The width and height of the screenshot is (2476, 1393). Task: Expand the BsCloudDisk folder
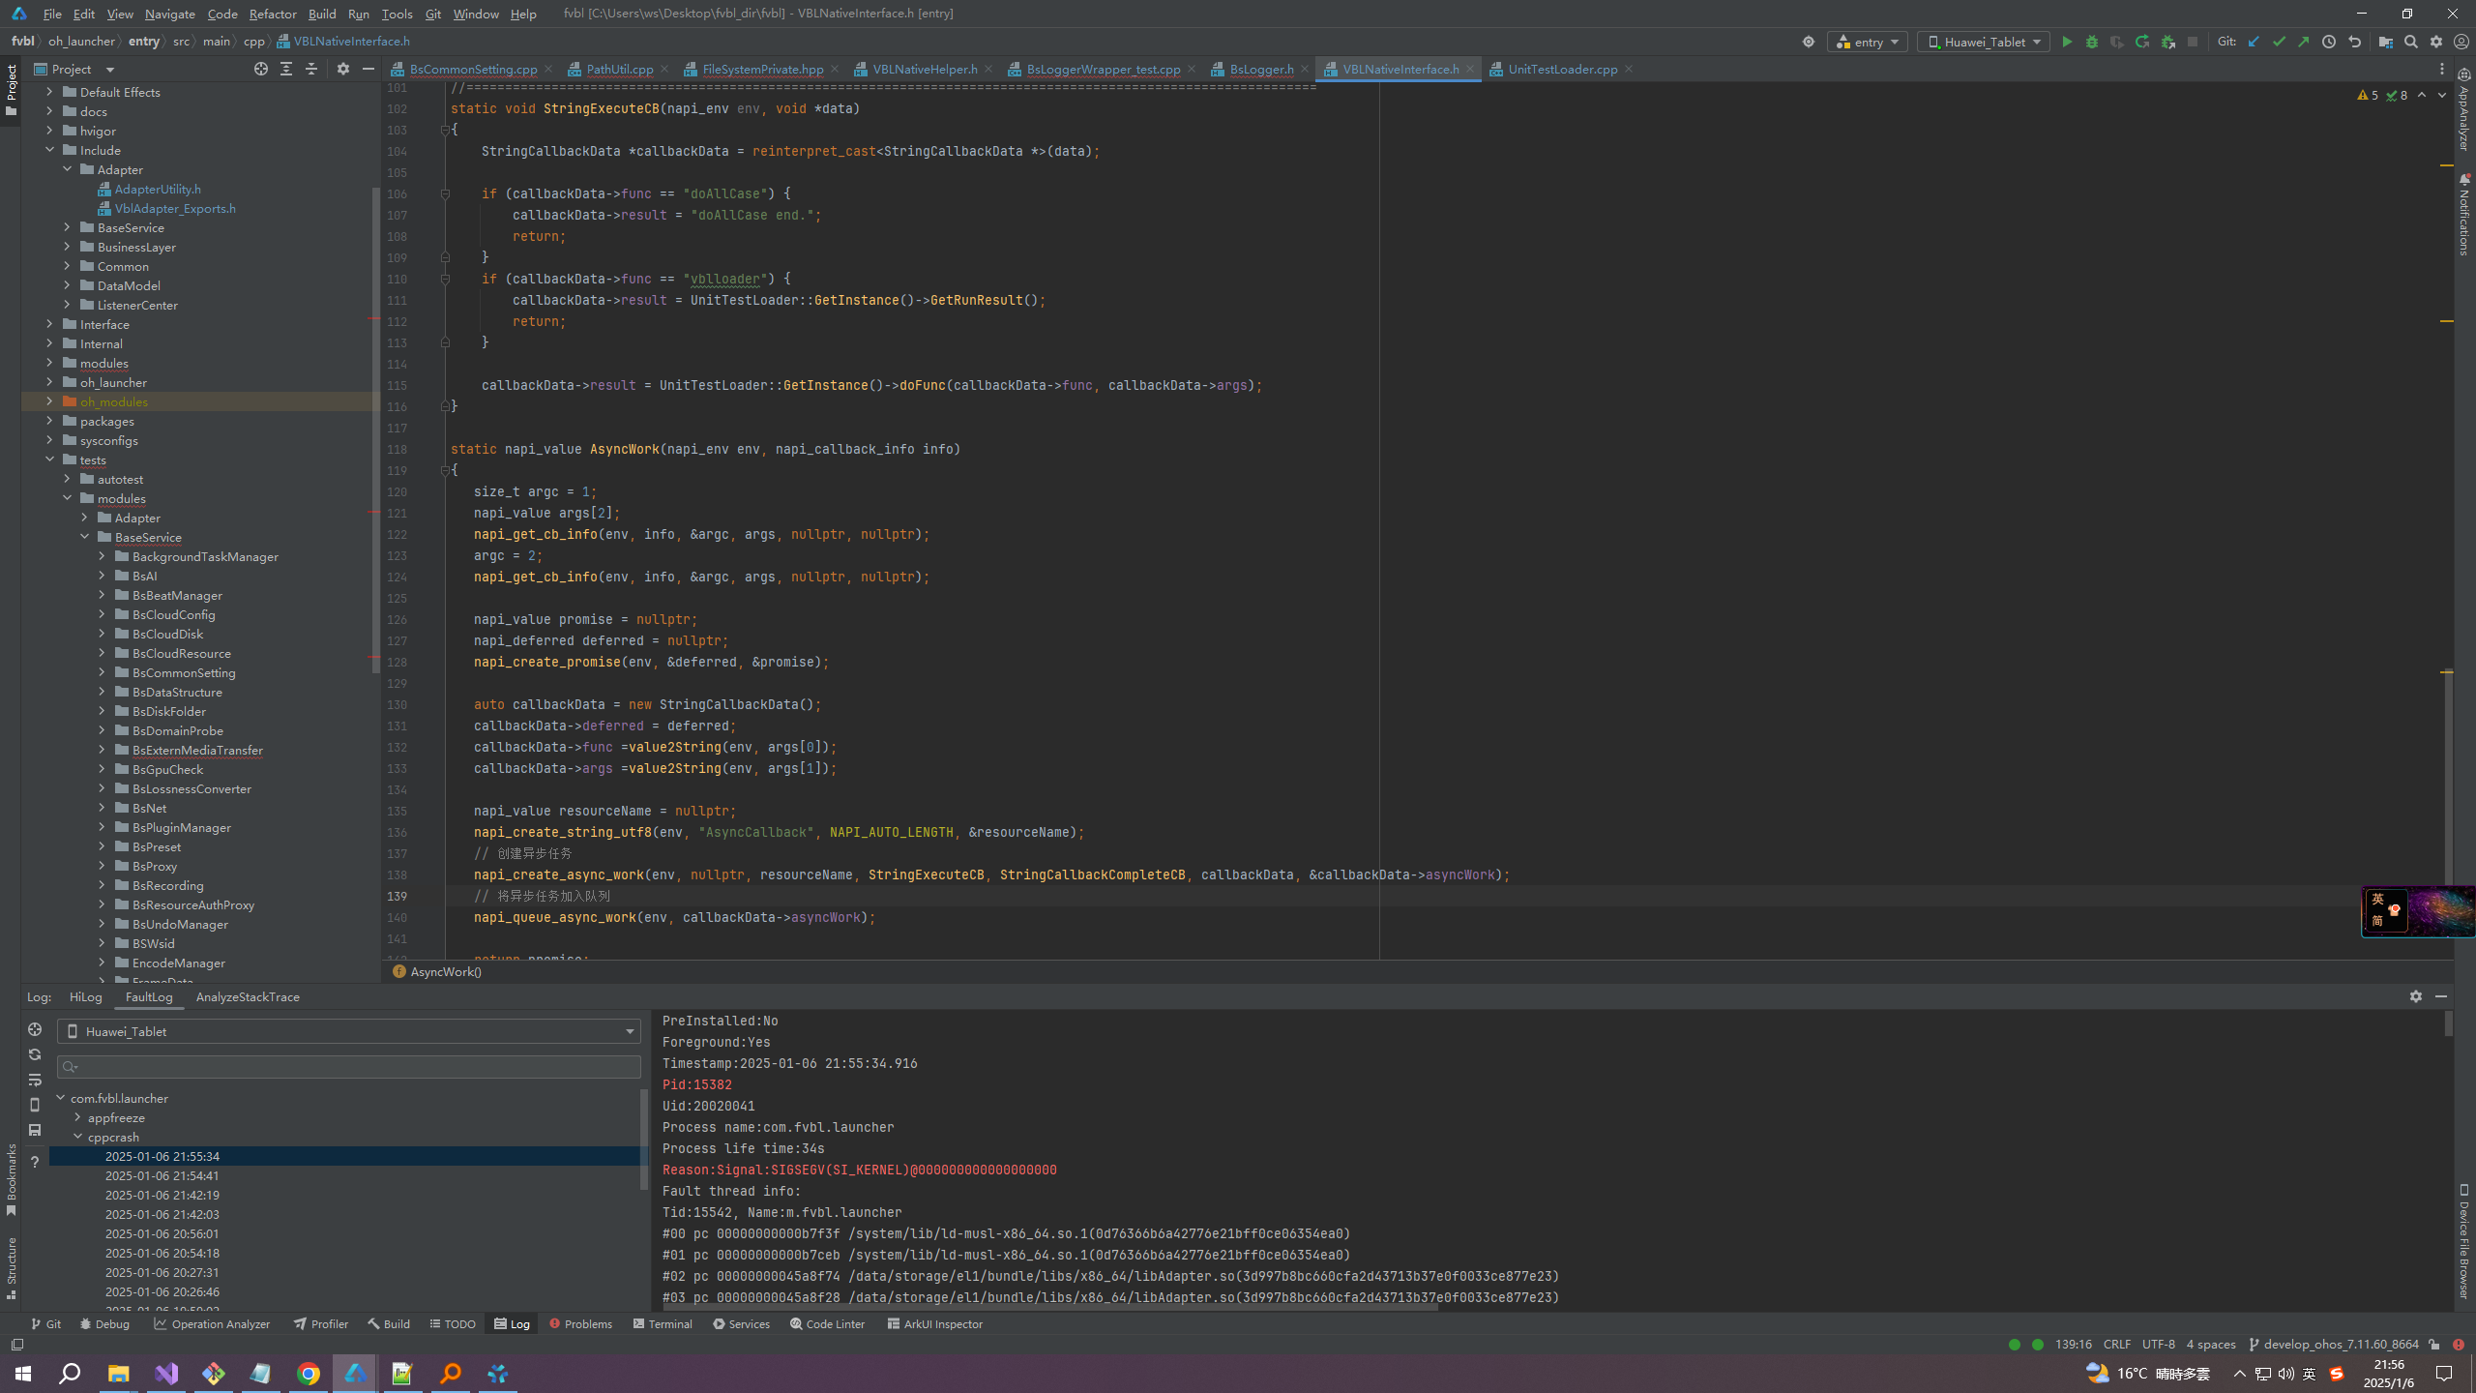pyautogui.click(x=102, y=634)
